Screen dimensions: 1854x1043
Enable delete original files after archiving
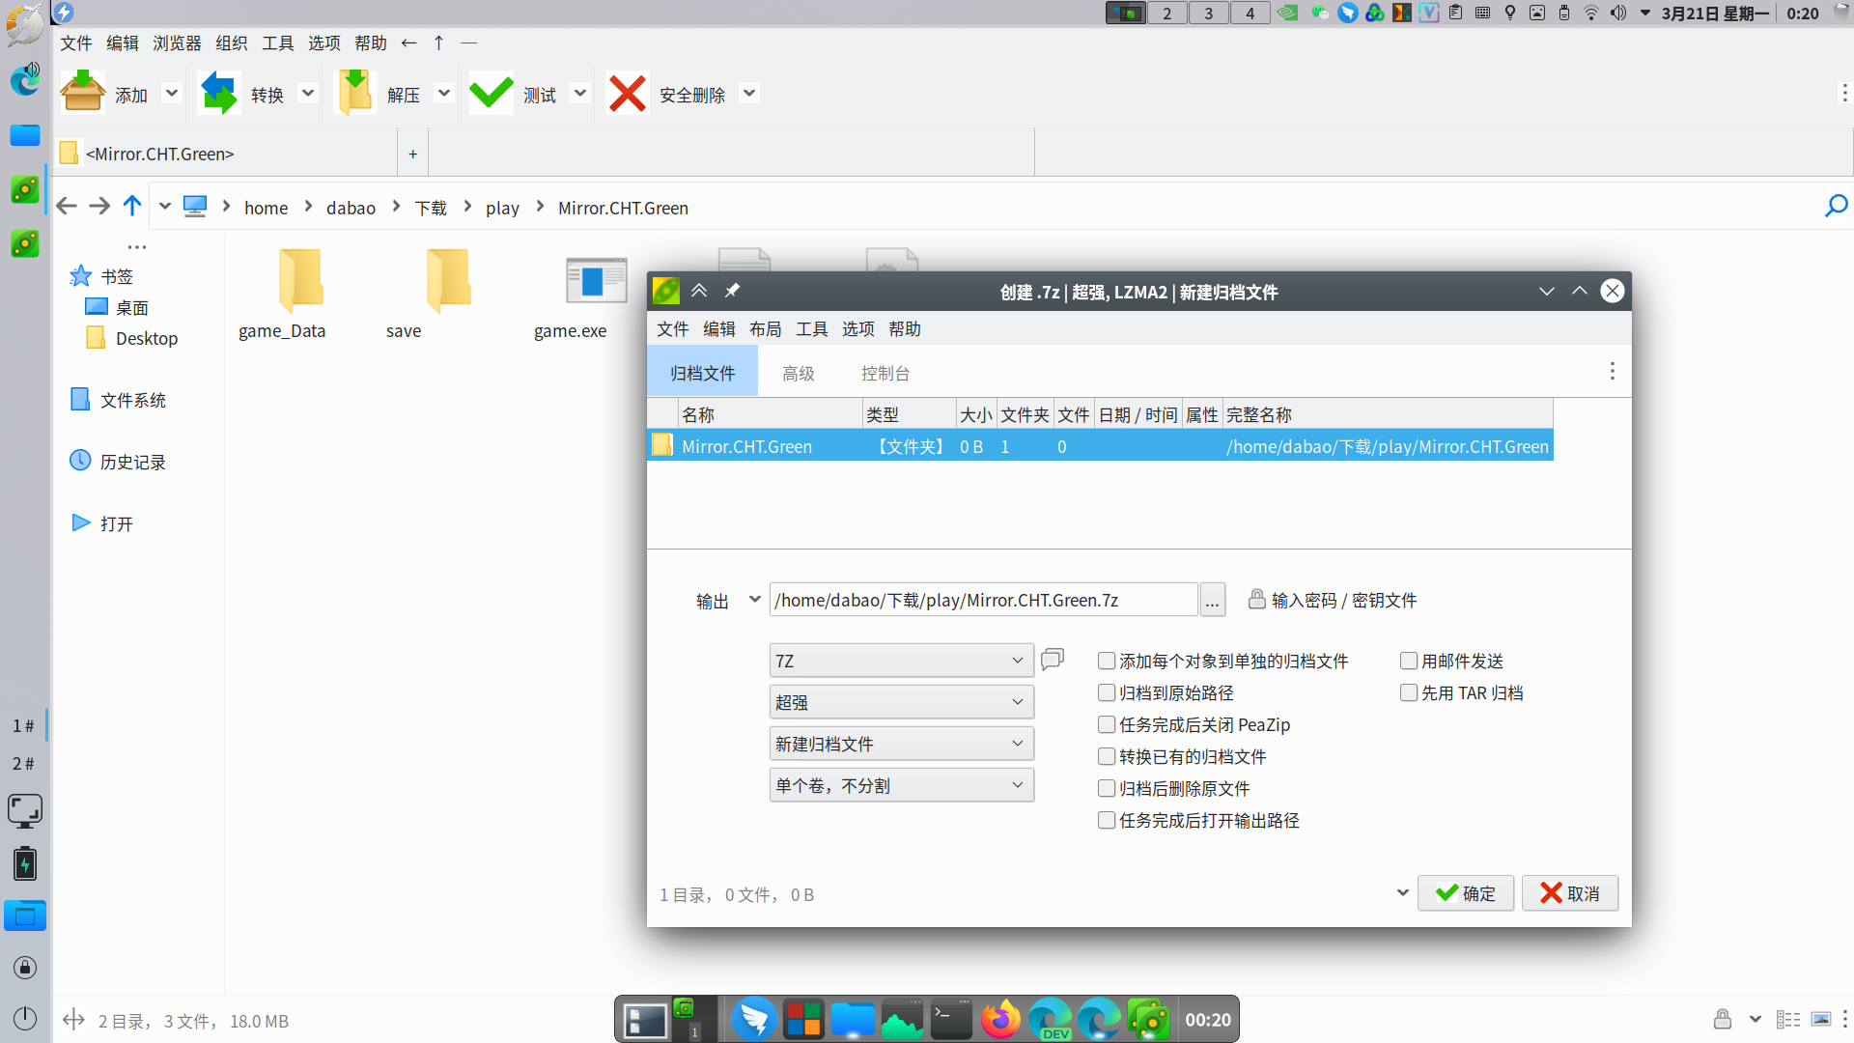(1107, 788)
